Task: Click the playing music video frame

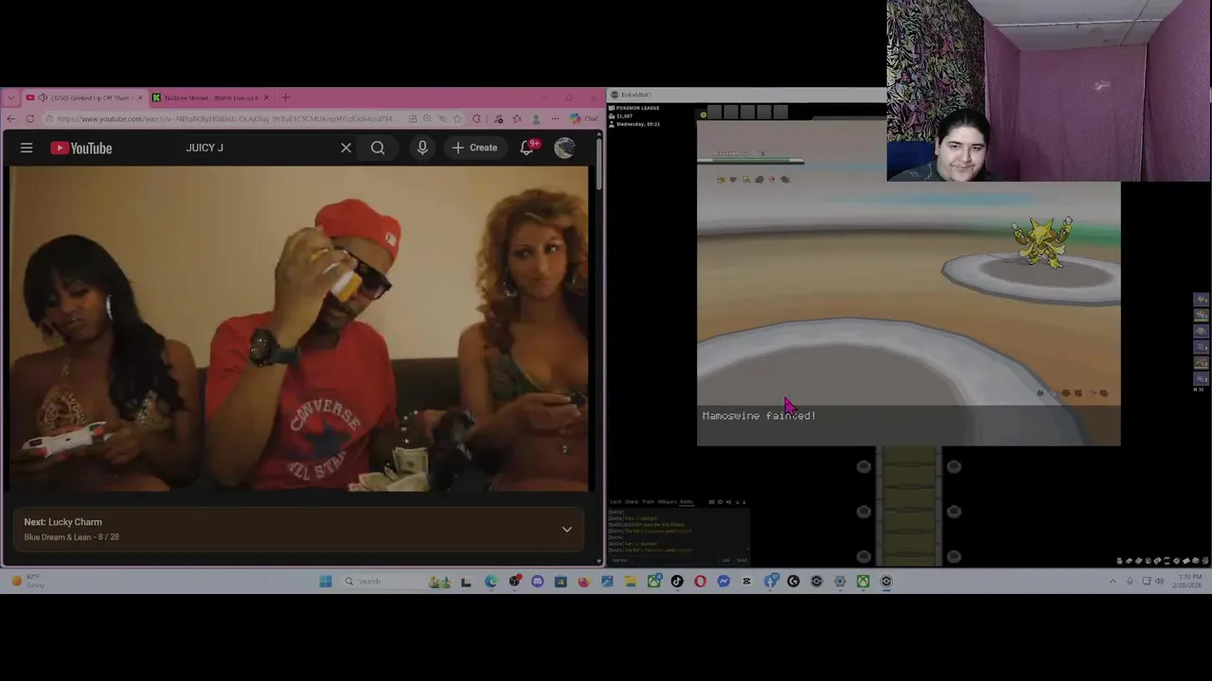Action: (299, 329)
